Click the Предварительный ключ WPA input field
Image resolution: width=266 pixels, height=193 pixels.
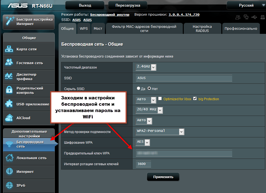184,153
